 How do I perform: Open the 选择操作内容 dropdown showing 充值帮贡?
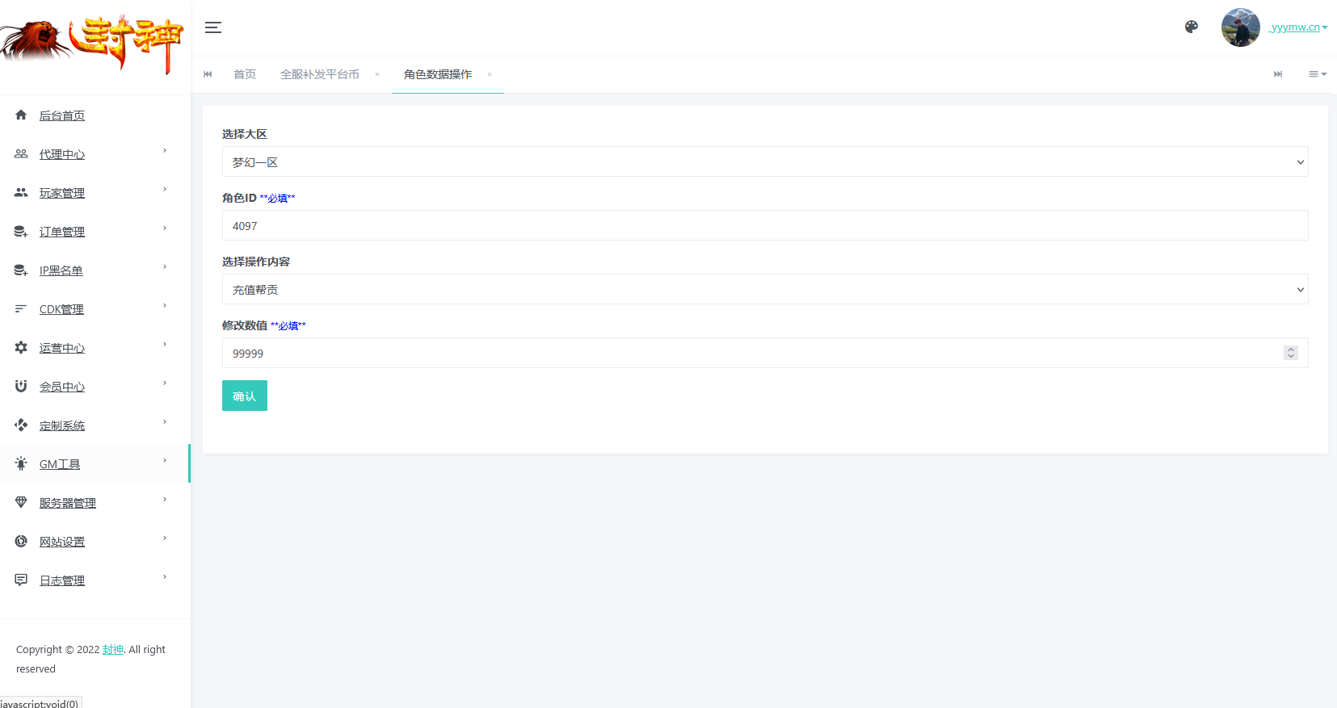(x=764, y=289)
